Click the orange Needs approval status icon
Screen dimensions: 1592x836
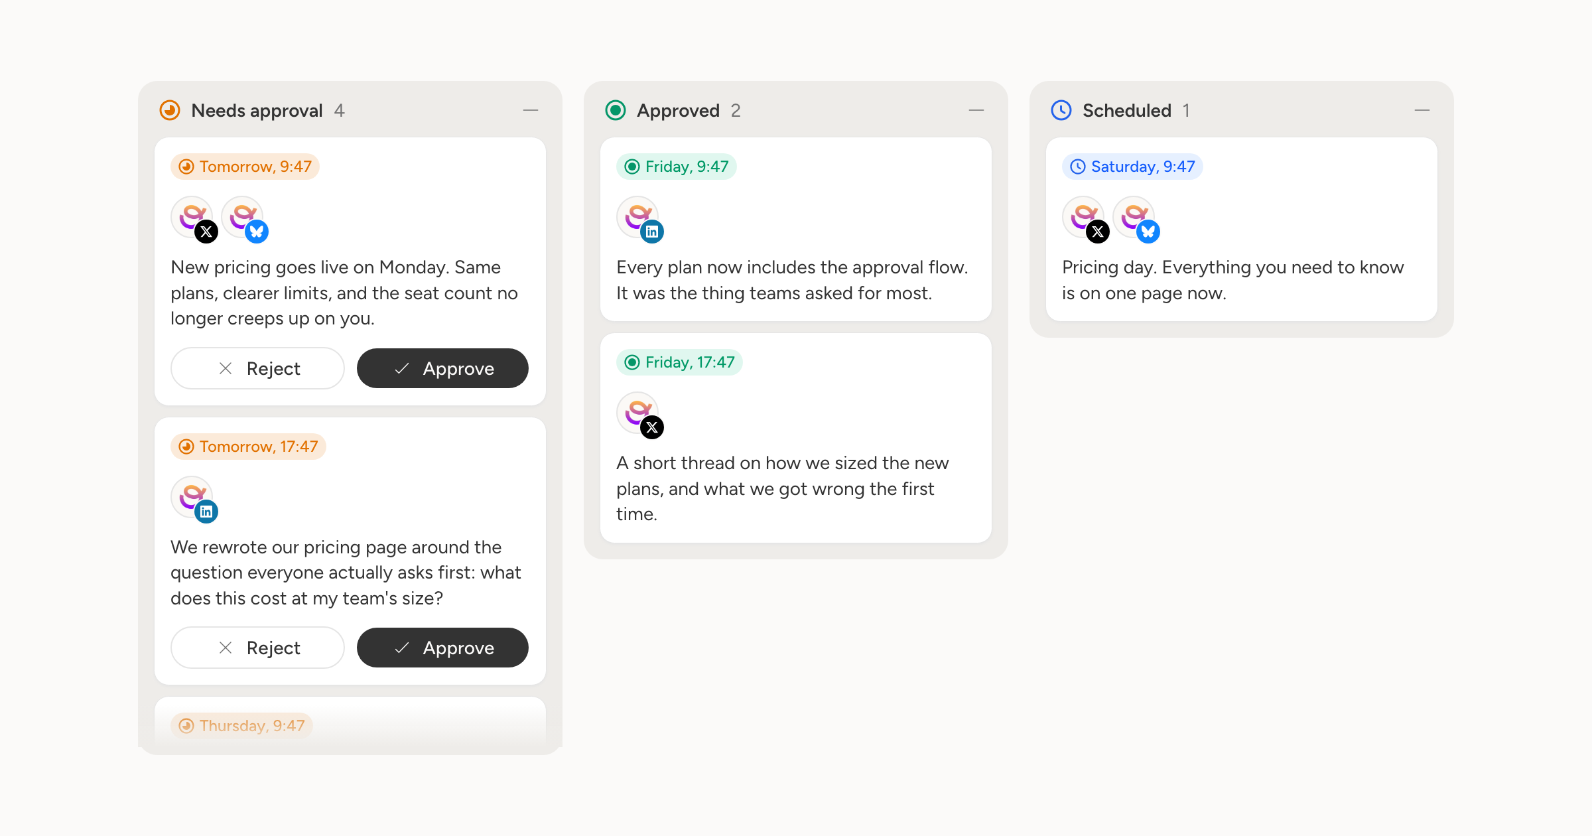pyautogui.click(x=170, y=110)
